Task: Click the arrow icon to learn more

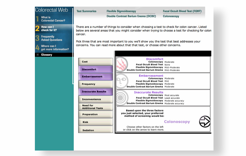Action: (x=204, y=121)
